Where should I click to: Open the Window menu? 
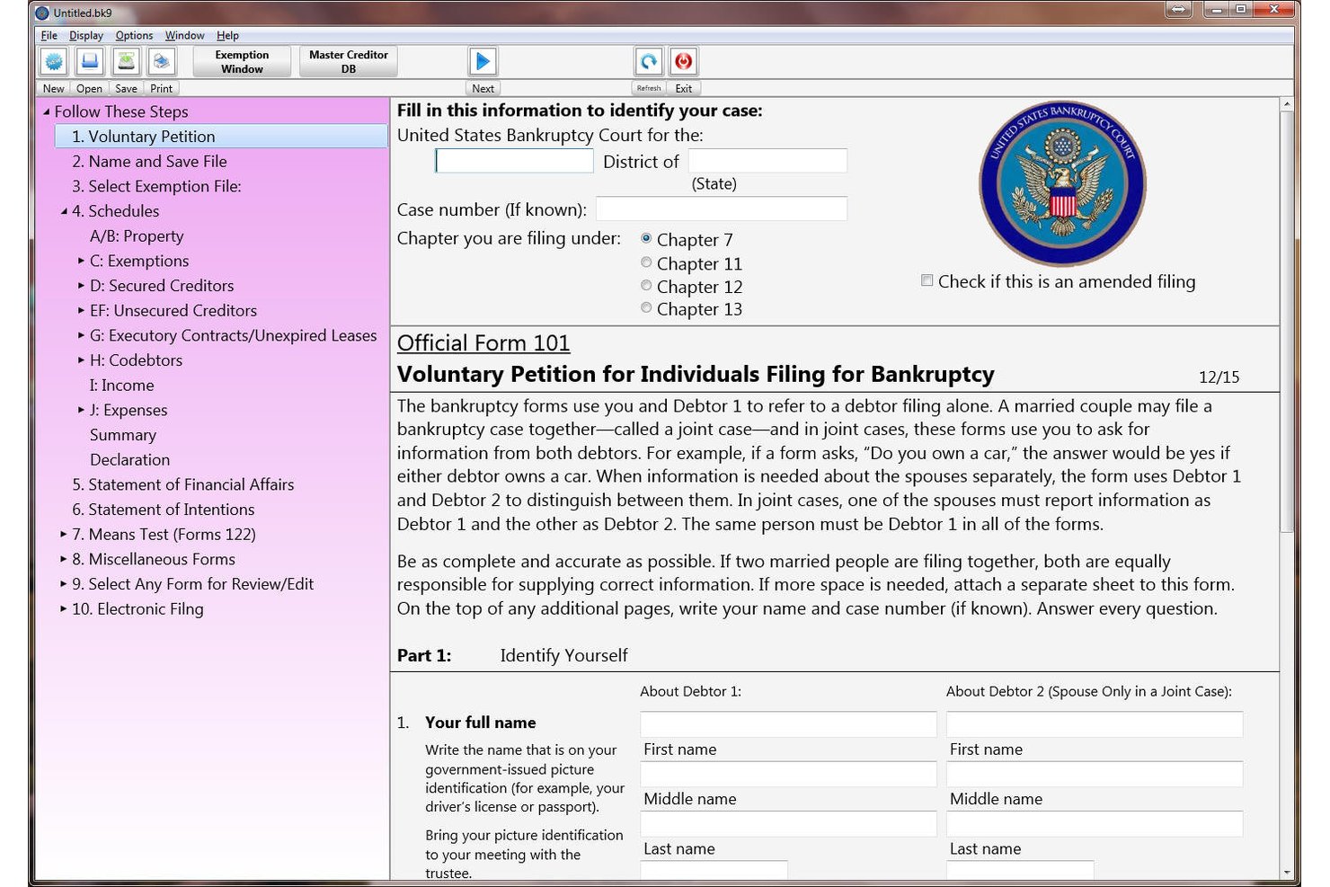tap(184, 35)
